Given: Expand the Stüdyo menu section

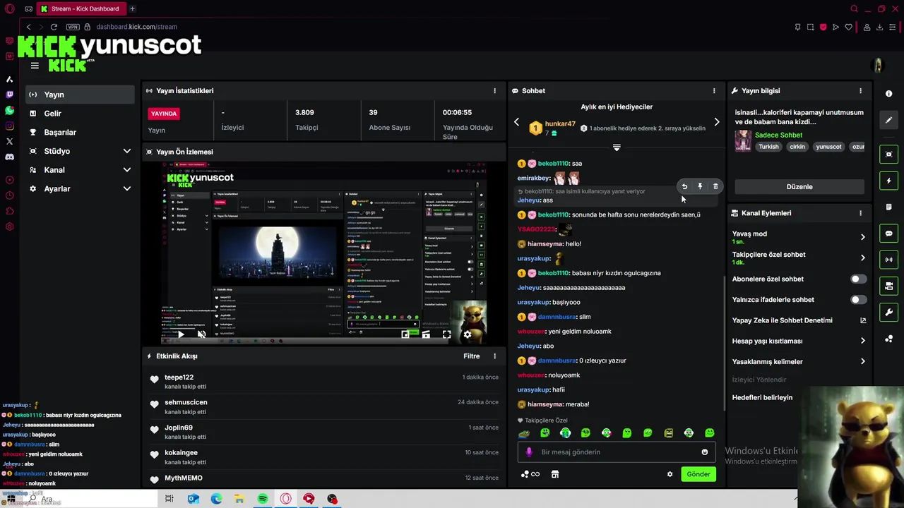Looking at the screenshot, I should [x=127, y=151].
